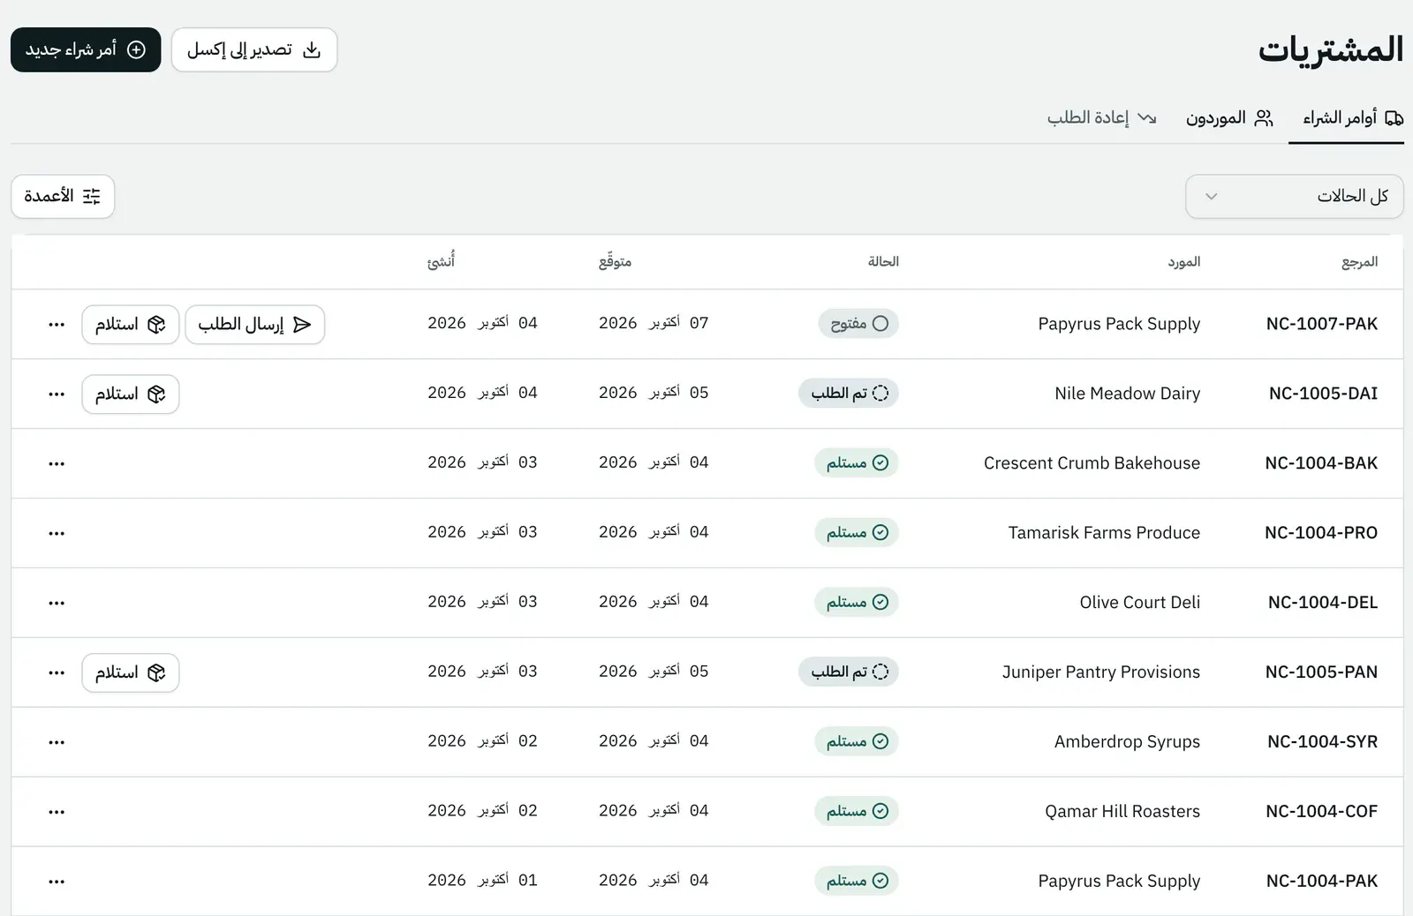Click تم الطلب status badge for NC-1005-PAN
This screenshot has height=916, width=1413.
click(849, 672)
